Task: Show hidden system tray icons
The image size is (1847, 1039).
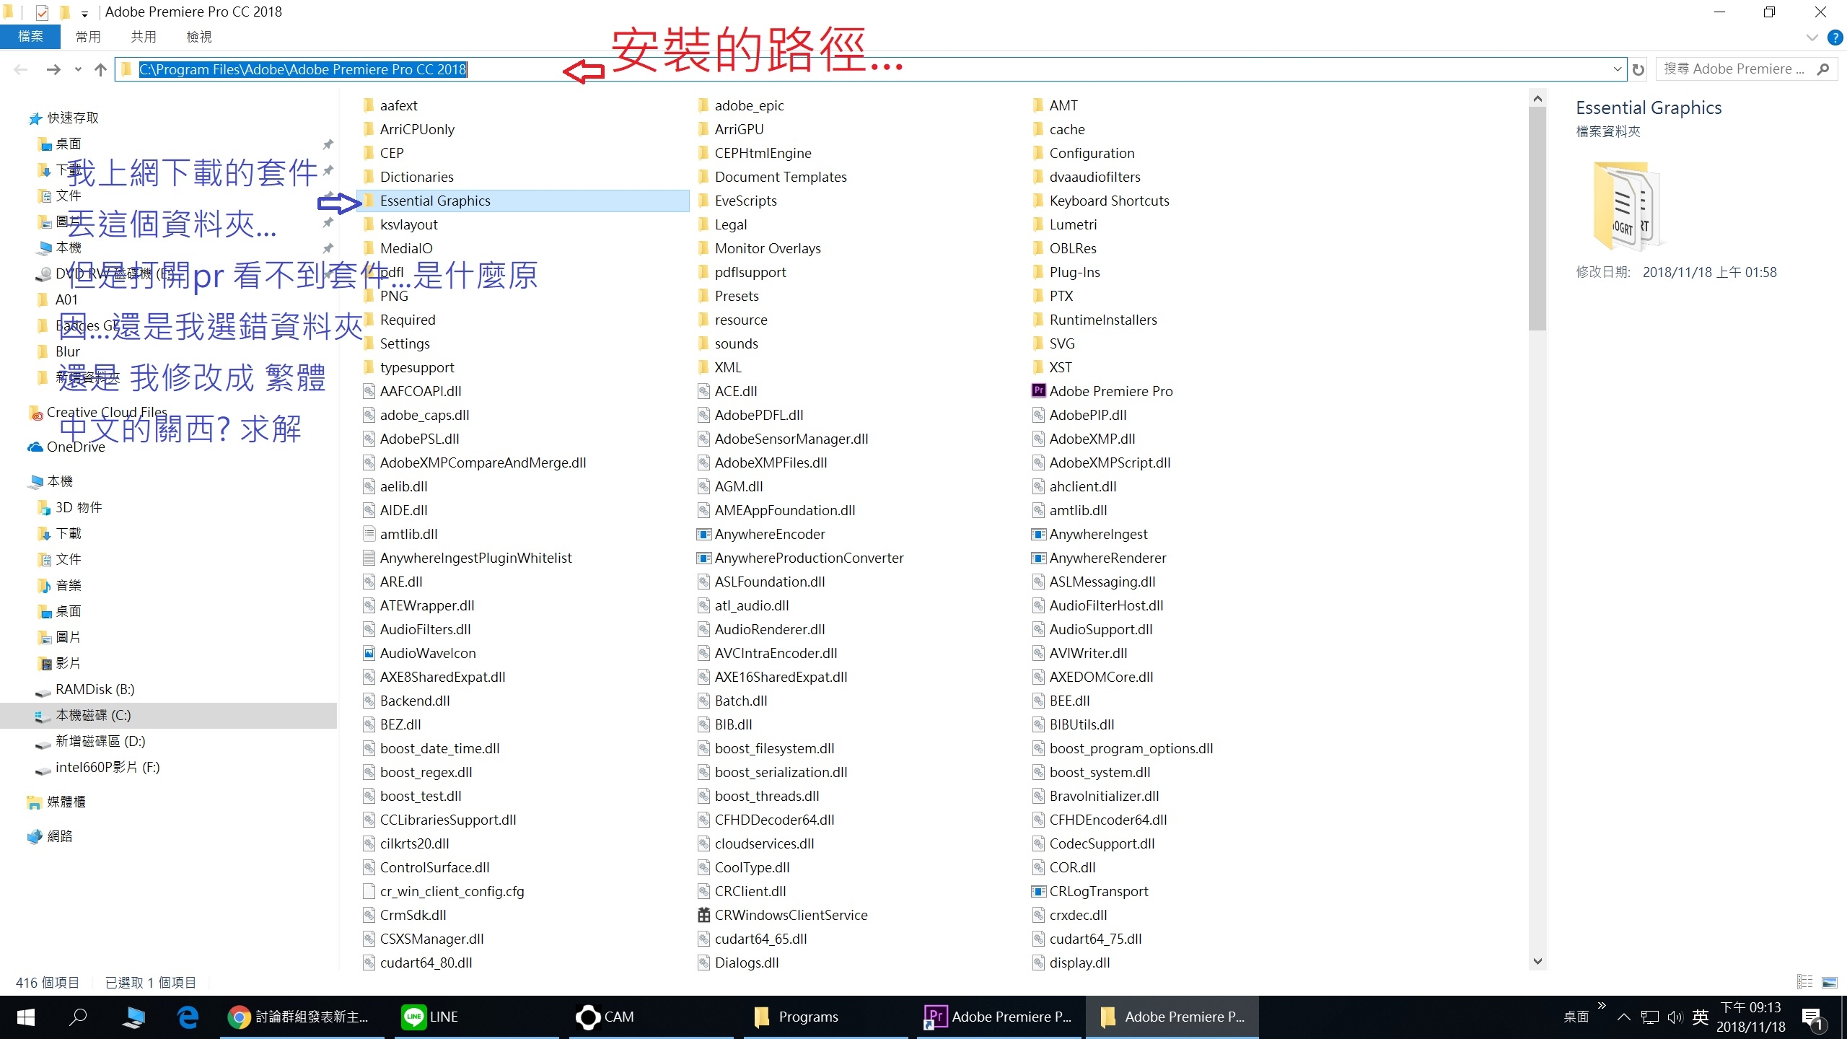Action: coord(1623,1017)
